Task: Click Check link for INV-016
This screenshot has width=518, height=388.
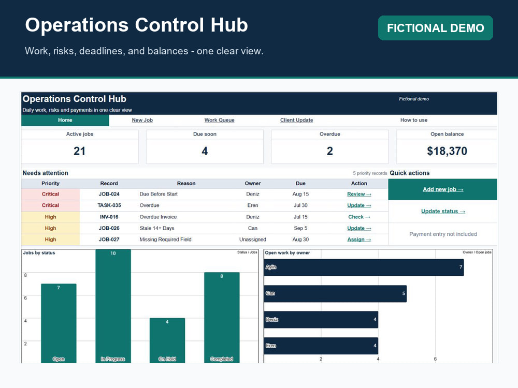Action: pyautogui.click(x=359, y=217)
